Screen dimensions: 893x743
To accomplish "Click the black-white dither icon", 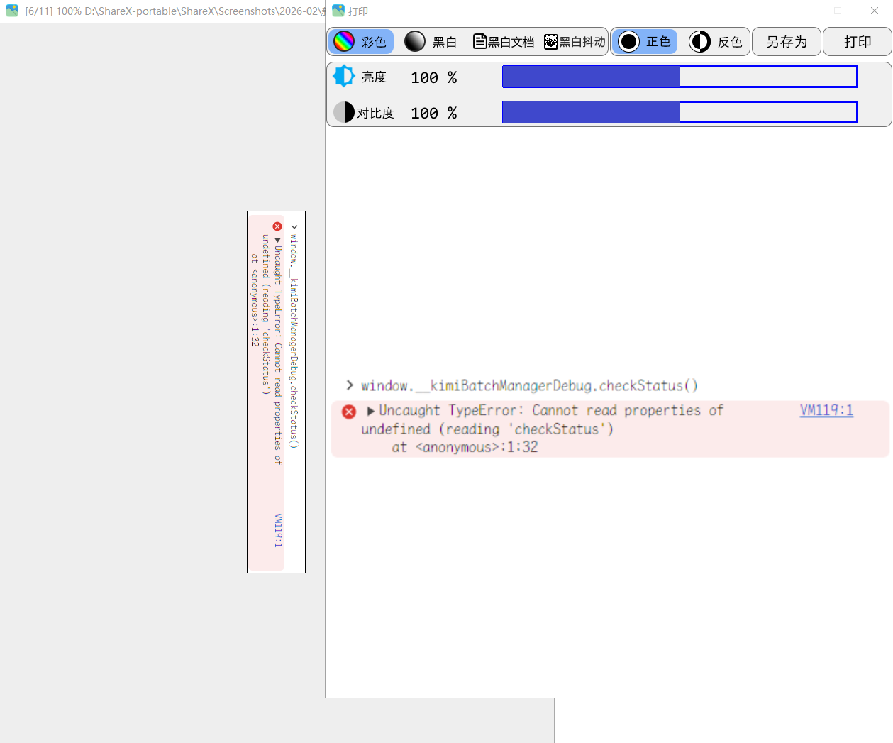I will (551, 42).
